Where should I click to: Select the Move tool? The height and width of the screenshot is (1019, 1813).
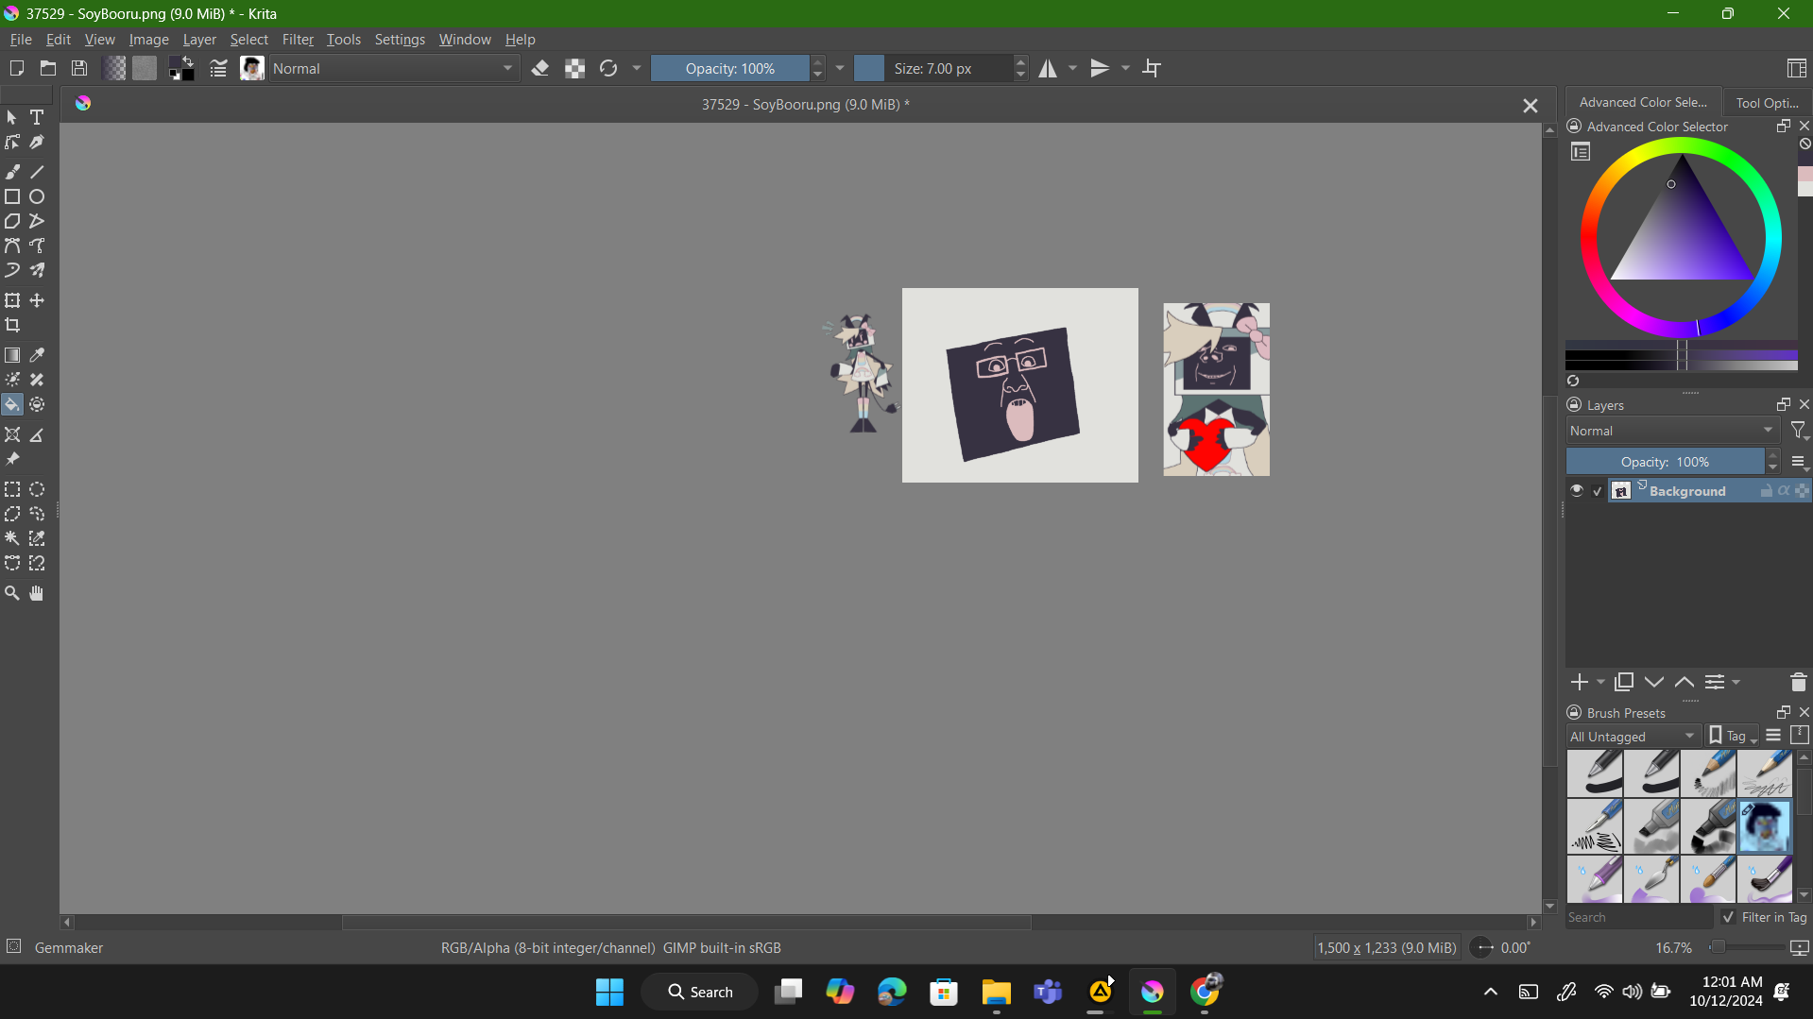pos(37,300)
